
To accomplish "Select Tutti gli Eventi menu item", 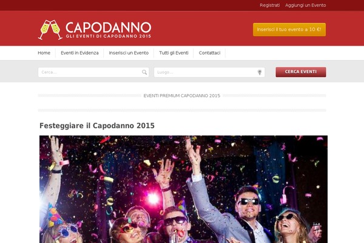I will (x=174, y=53).
